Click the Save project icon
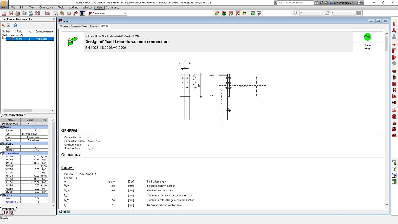This screenshot has height=224, width=398. (x=11, y=13)
